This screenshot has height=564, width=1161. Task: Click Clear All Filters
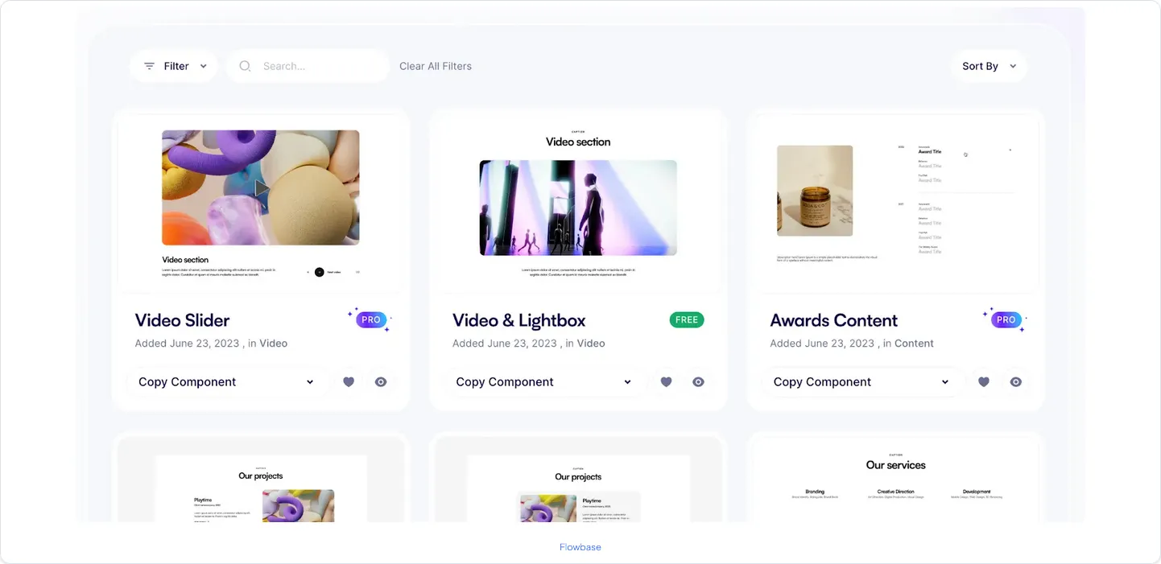tap(436, 66)
